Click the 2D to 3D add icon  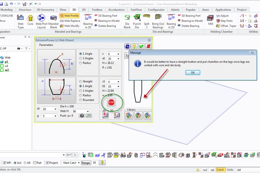click(x=105, y=115)
